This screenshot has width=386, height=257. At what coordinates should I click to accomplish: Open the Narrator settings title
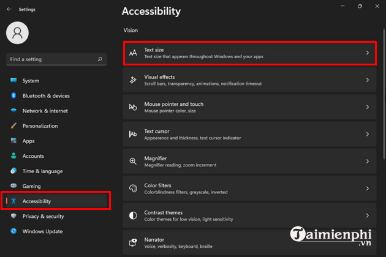pos(154,239)
